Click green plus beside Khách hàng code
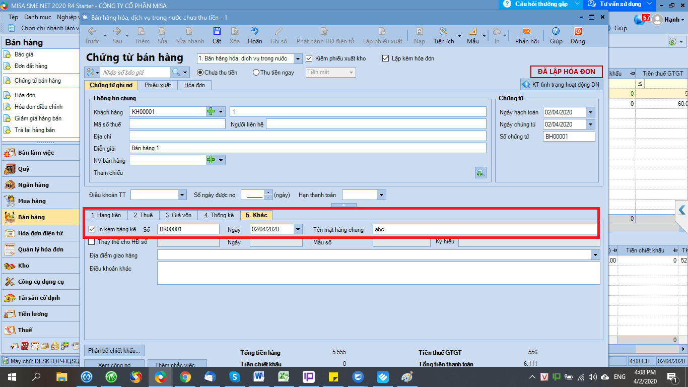 pyautogui.click(x=211, y=111)
